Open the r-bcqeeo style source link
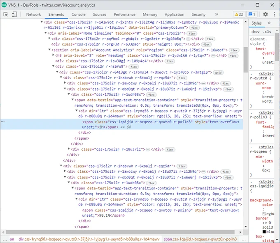 (x=266, y=147)
